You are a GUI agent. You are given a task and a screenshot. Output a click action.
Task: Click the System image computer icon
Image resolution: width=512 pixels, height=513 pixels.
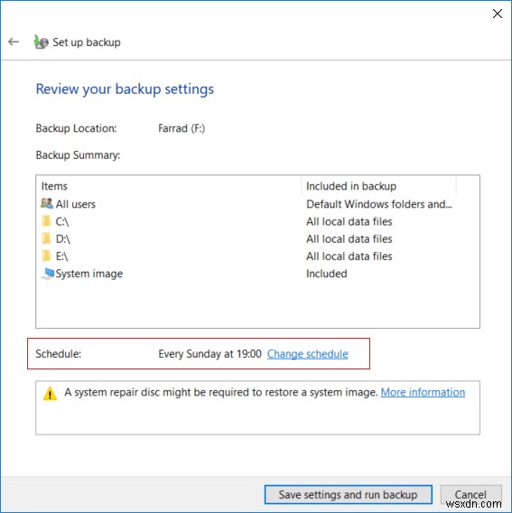[x=48, y=274]
